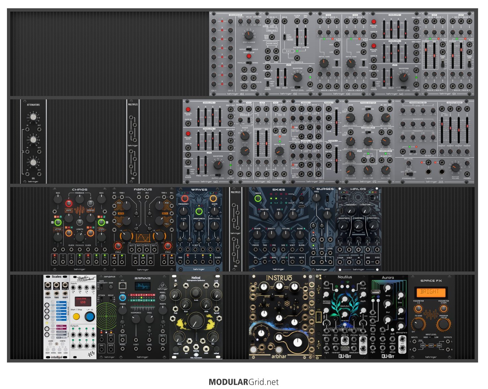Flip the toggle switch under Helical's padlock icon
Viewport: 488px width, 389px height.
[176, 285]
